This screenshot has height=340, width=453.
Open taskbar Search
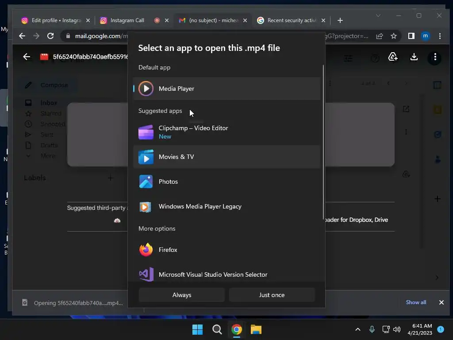[x=217, y=329]
